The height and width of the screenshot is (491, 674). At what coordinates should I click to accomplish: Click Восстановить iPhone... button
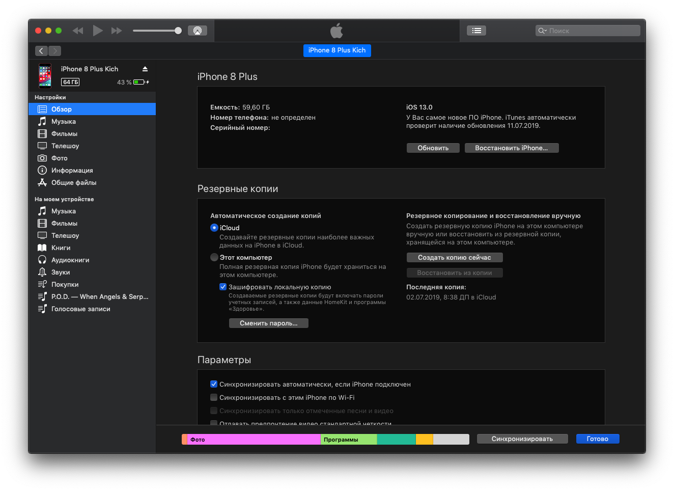point(512,148)
